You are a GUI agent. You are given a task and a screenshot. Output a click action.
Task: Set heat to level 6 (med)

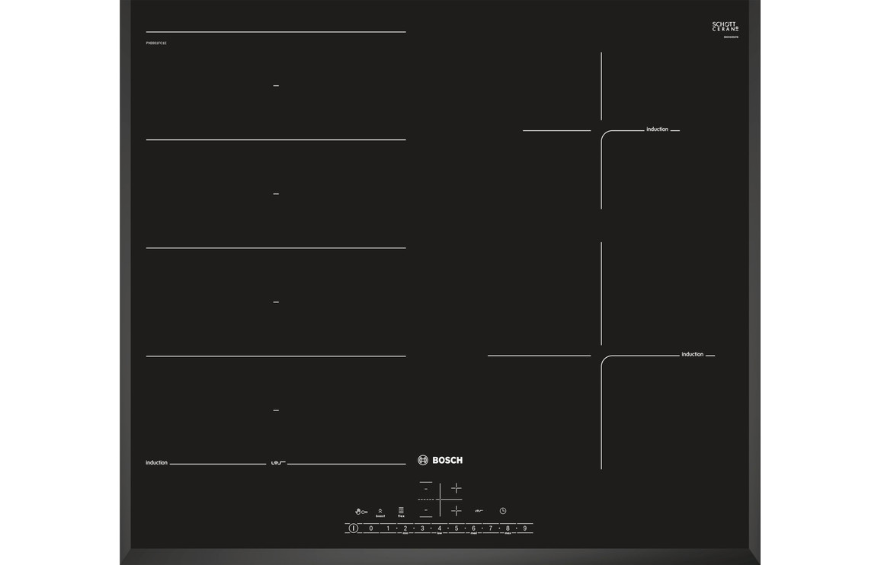[x=473, y=528]
